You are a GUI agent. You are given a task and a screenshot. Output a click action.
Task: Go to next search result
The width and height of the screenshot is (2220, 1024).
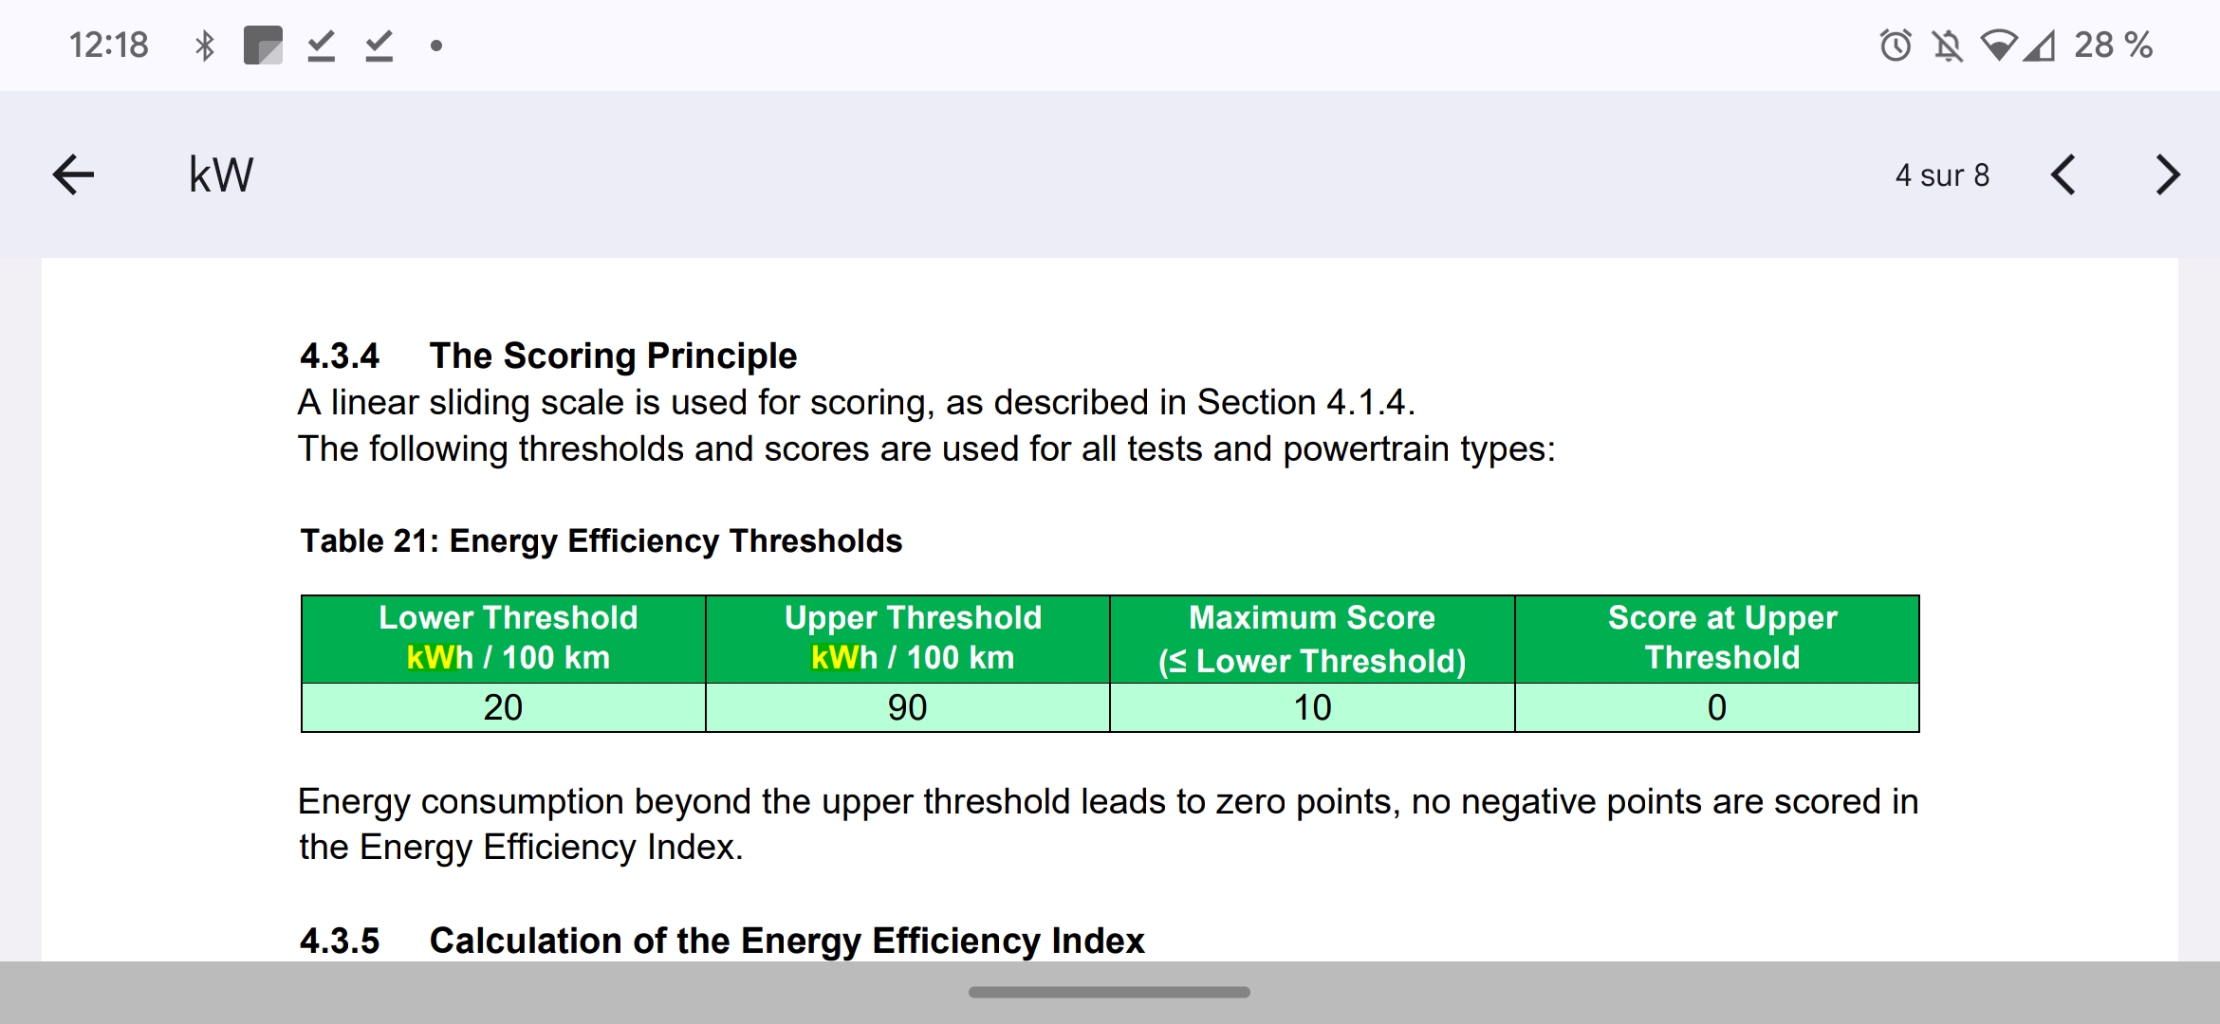tap(2168, 174)
